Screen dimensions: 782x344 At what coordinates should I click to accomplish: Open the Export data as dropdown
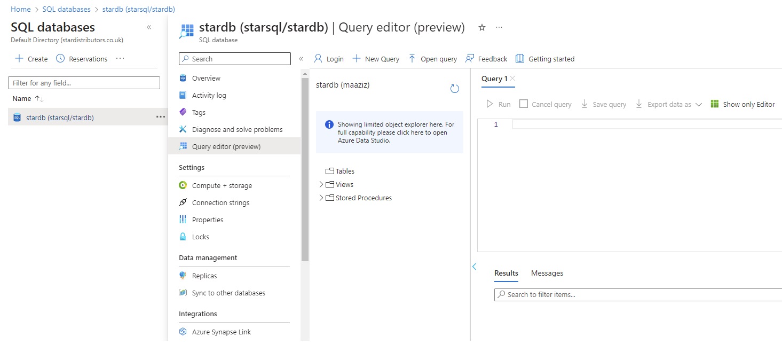pyautogui.click(x=668, y=104)
